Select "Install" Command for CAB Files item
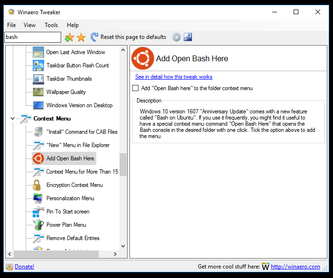This screenshot has height=278, width=333. (82, 132)
